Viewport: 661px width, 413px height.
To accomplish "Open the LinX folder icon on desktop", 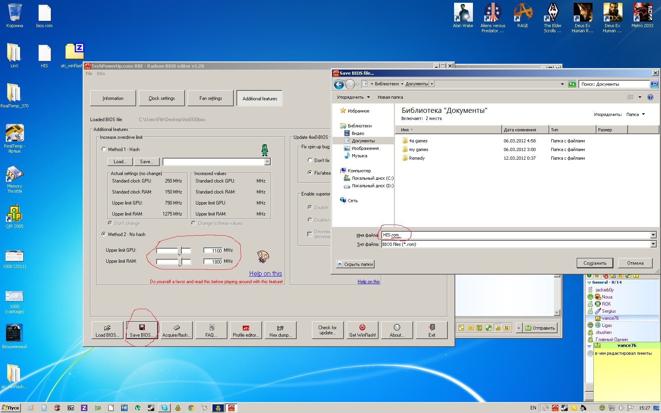I will point(15,55).
